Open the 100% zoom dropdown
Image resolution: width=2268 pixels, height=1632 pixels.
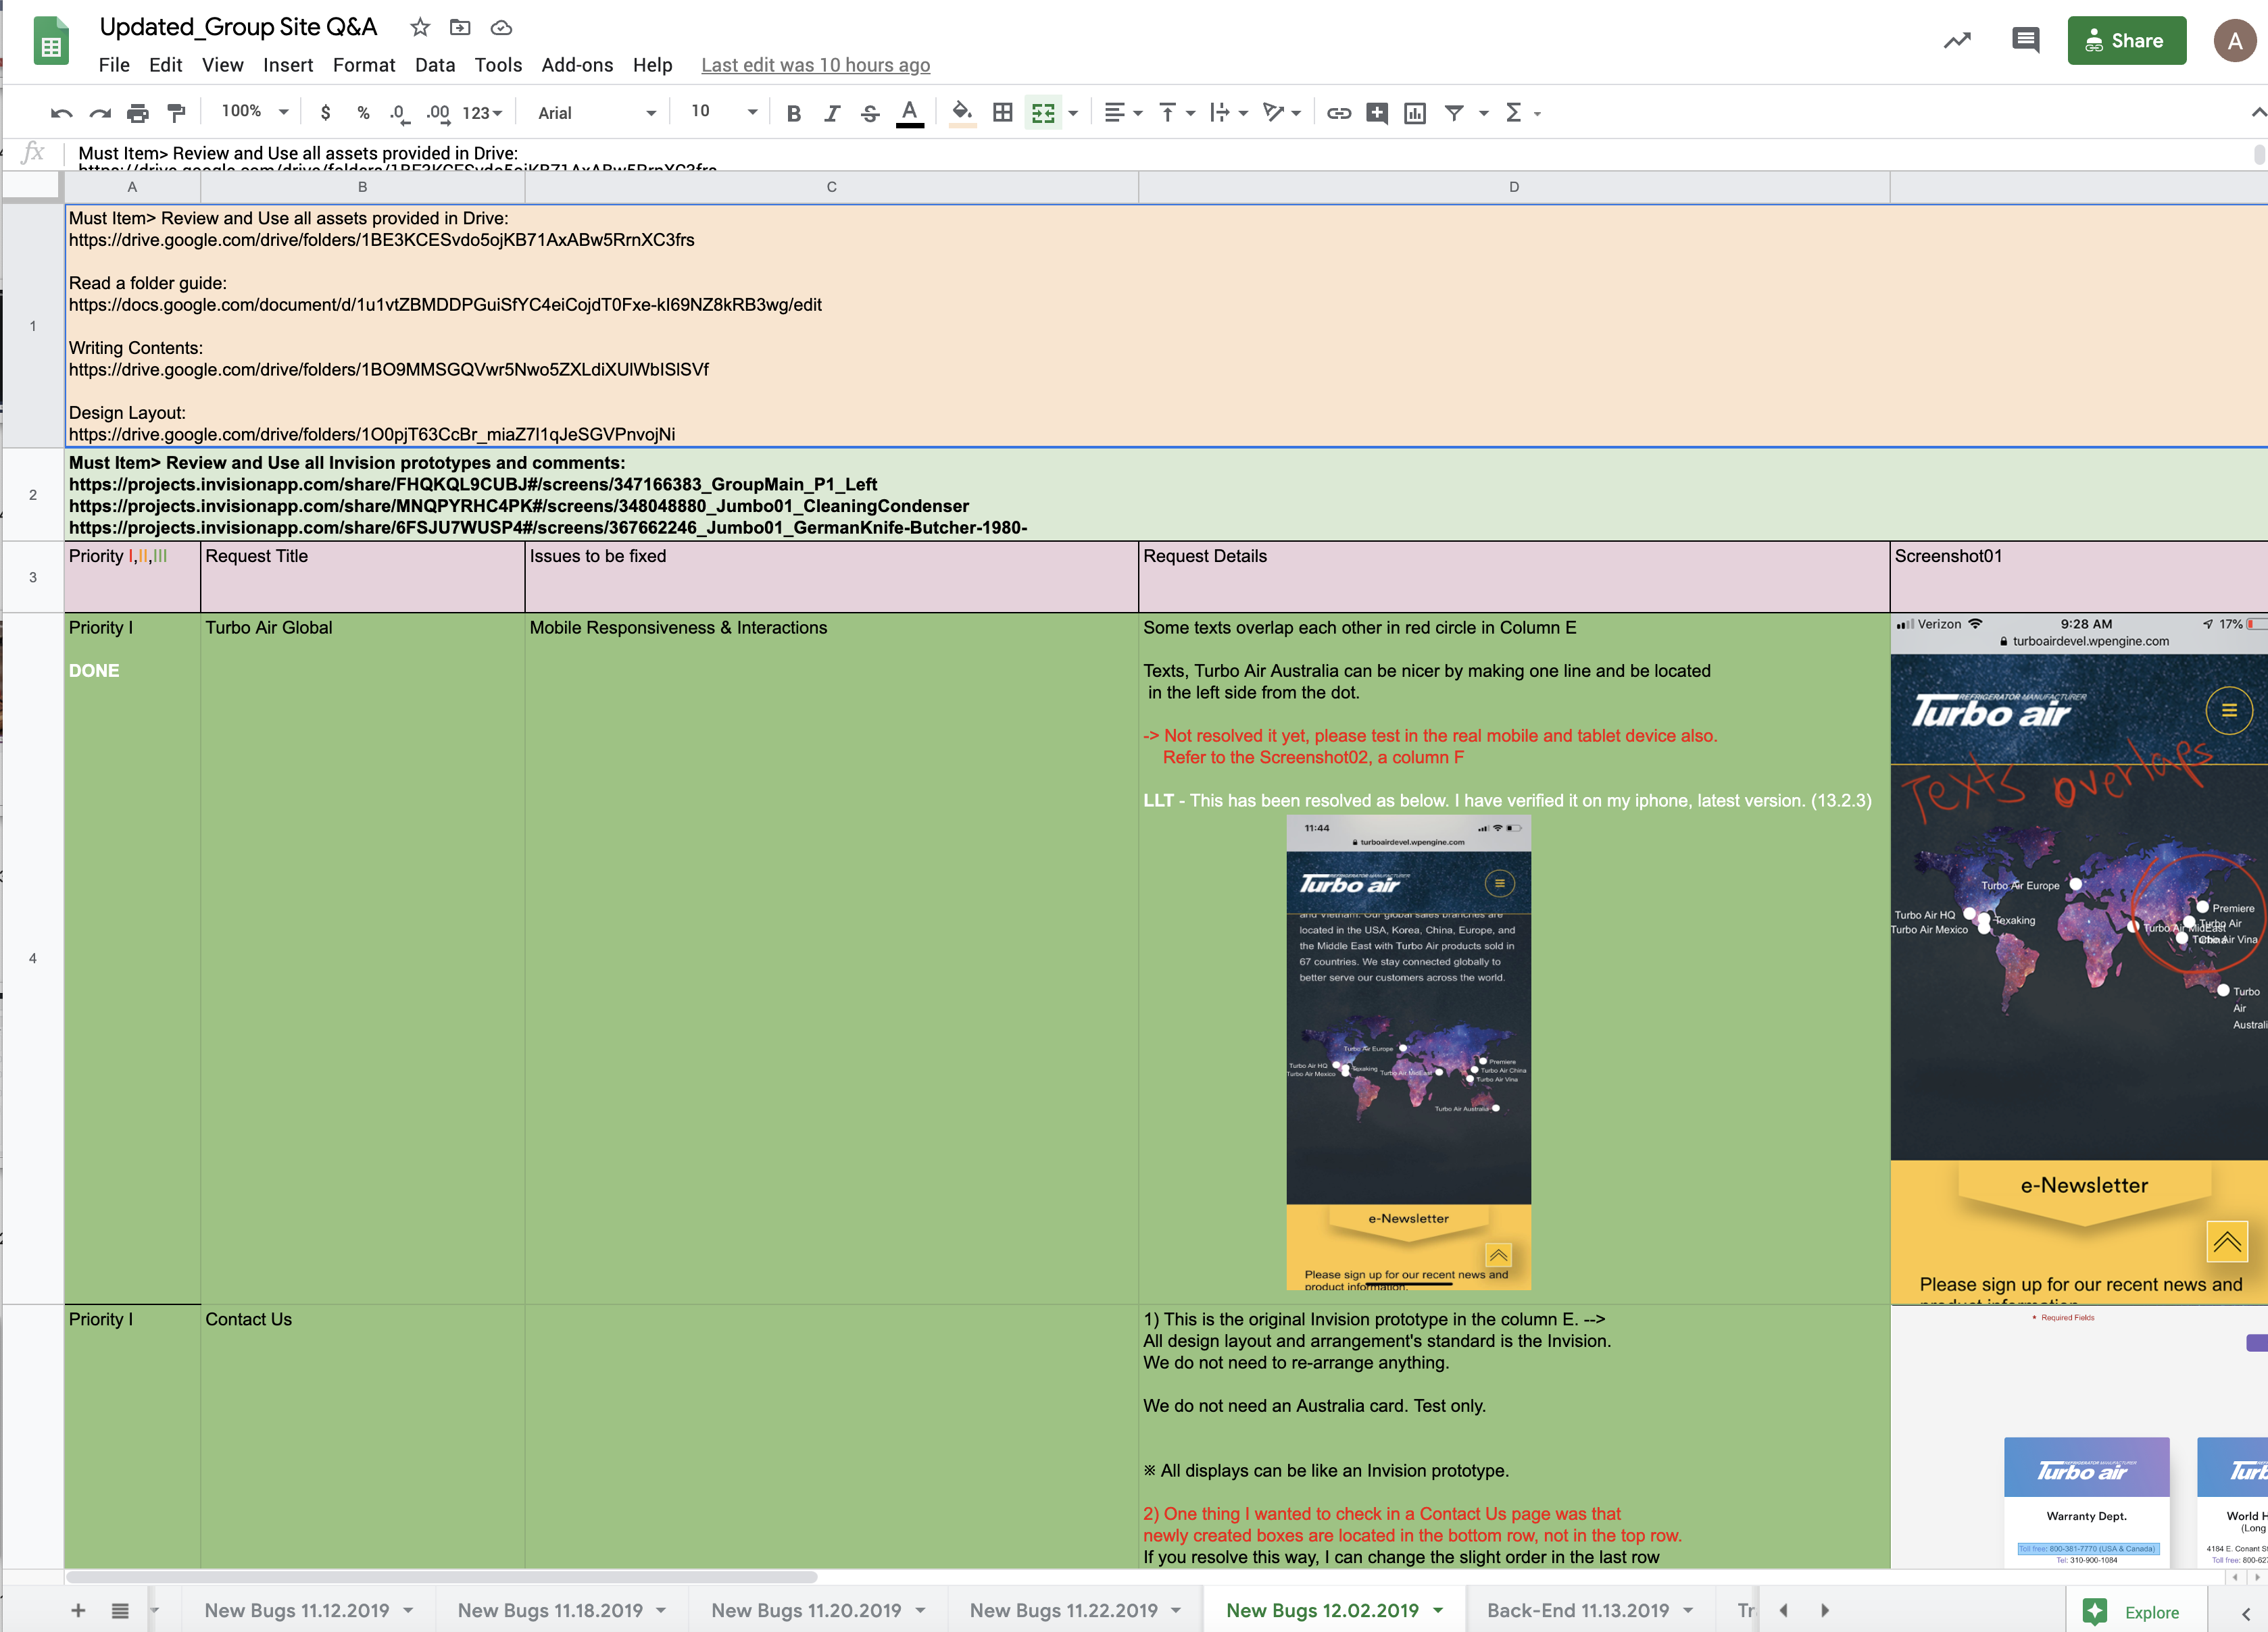pyautogui.click(x=255, y=112)
